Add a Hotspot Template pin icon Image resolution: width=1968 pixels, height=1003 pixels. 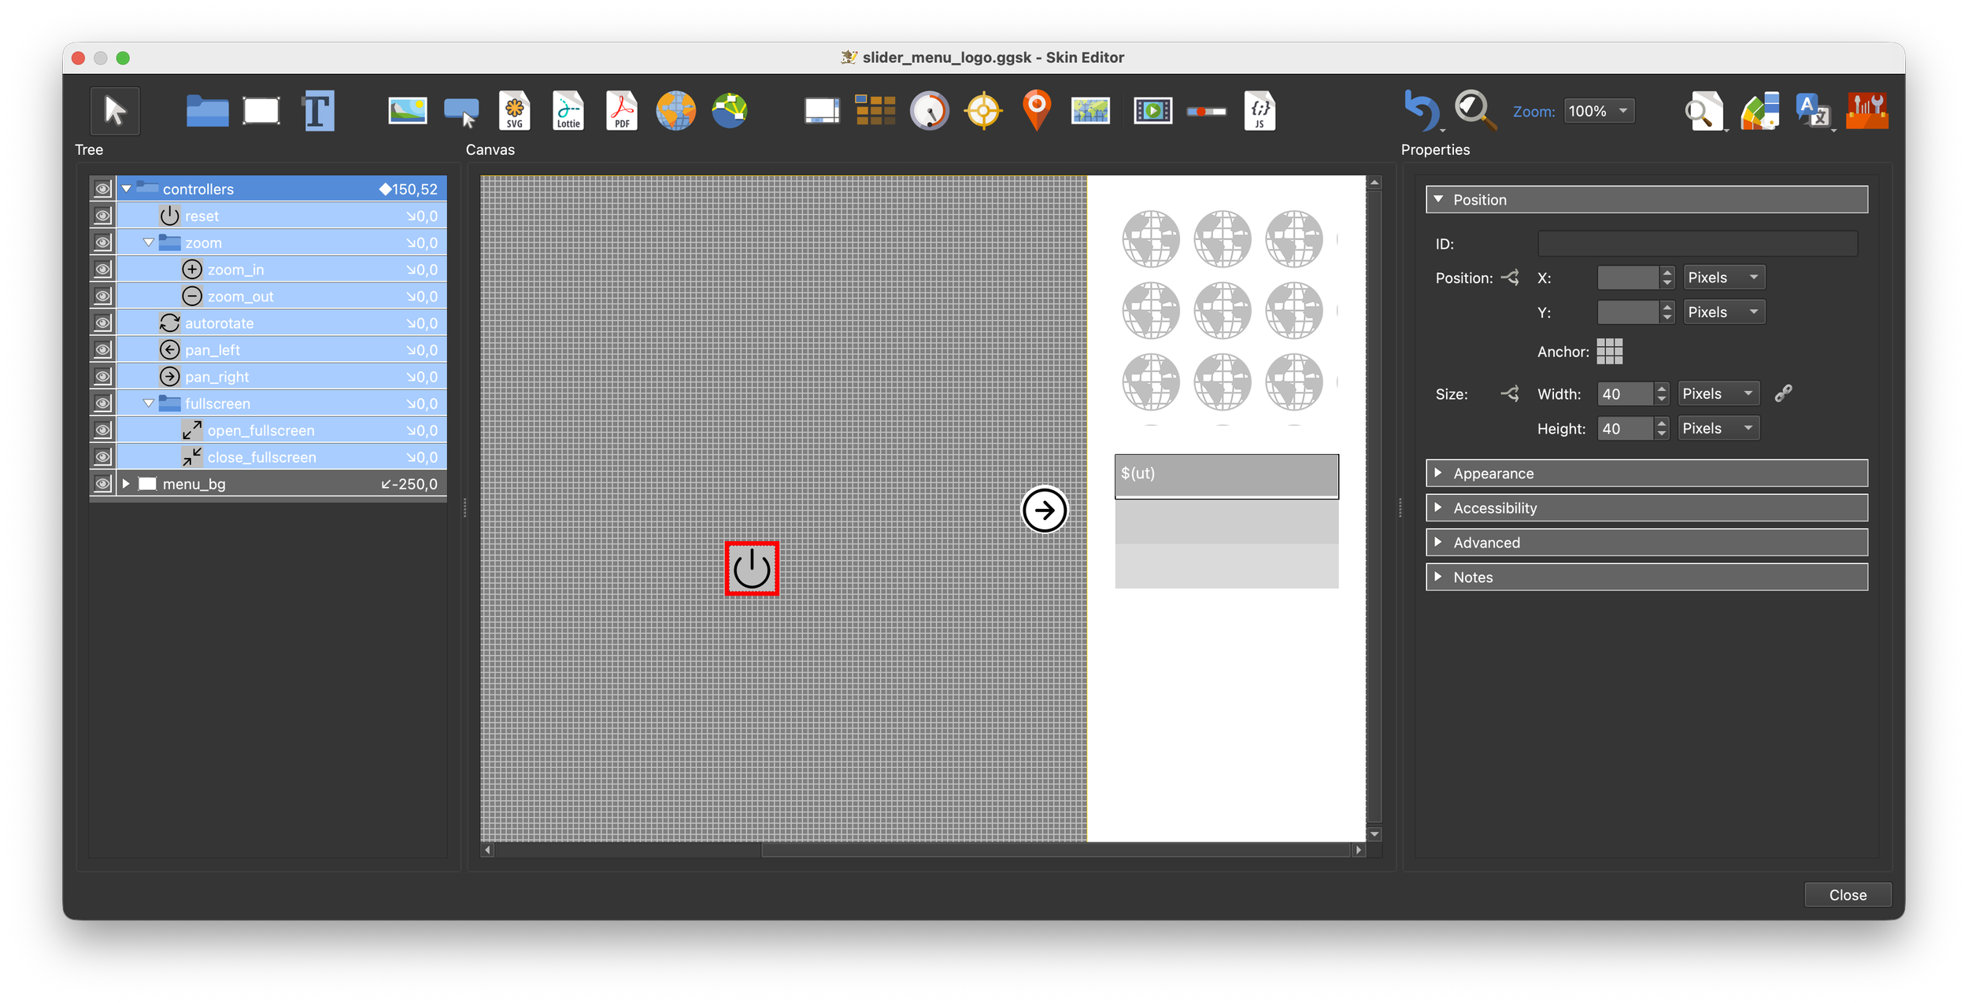tap(1037, 111)
